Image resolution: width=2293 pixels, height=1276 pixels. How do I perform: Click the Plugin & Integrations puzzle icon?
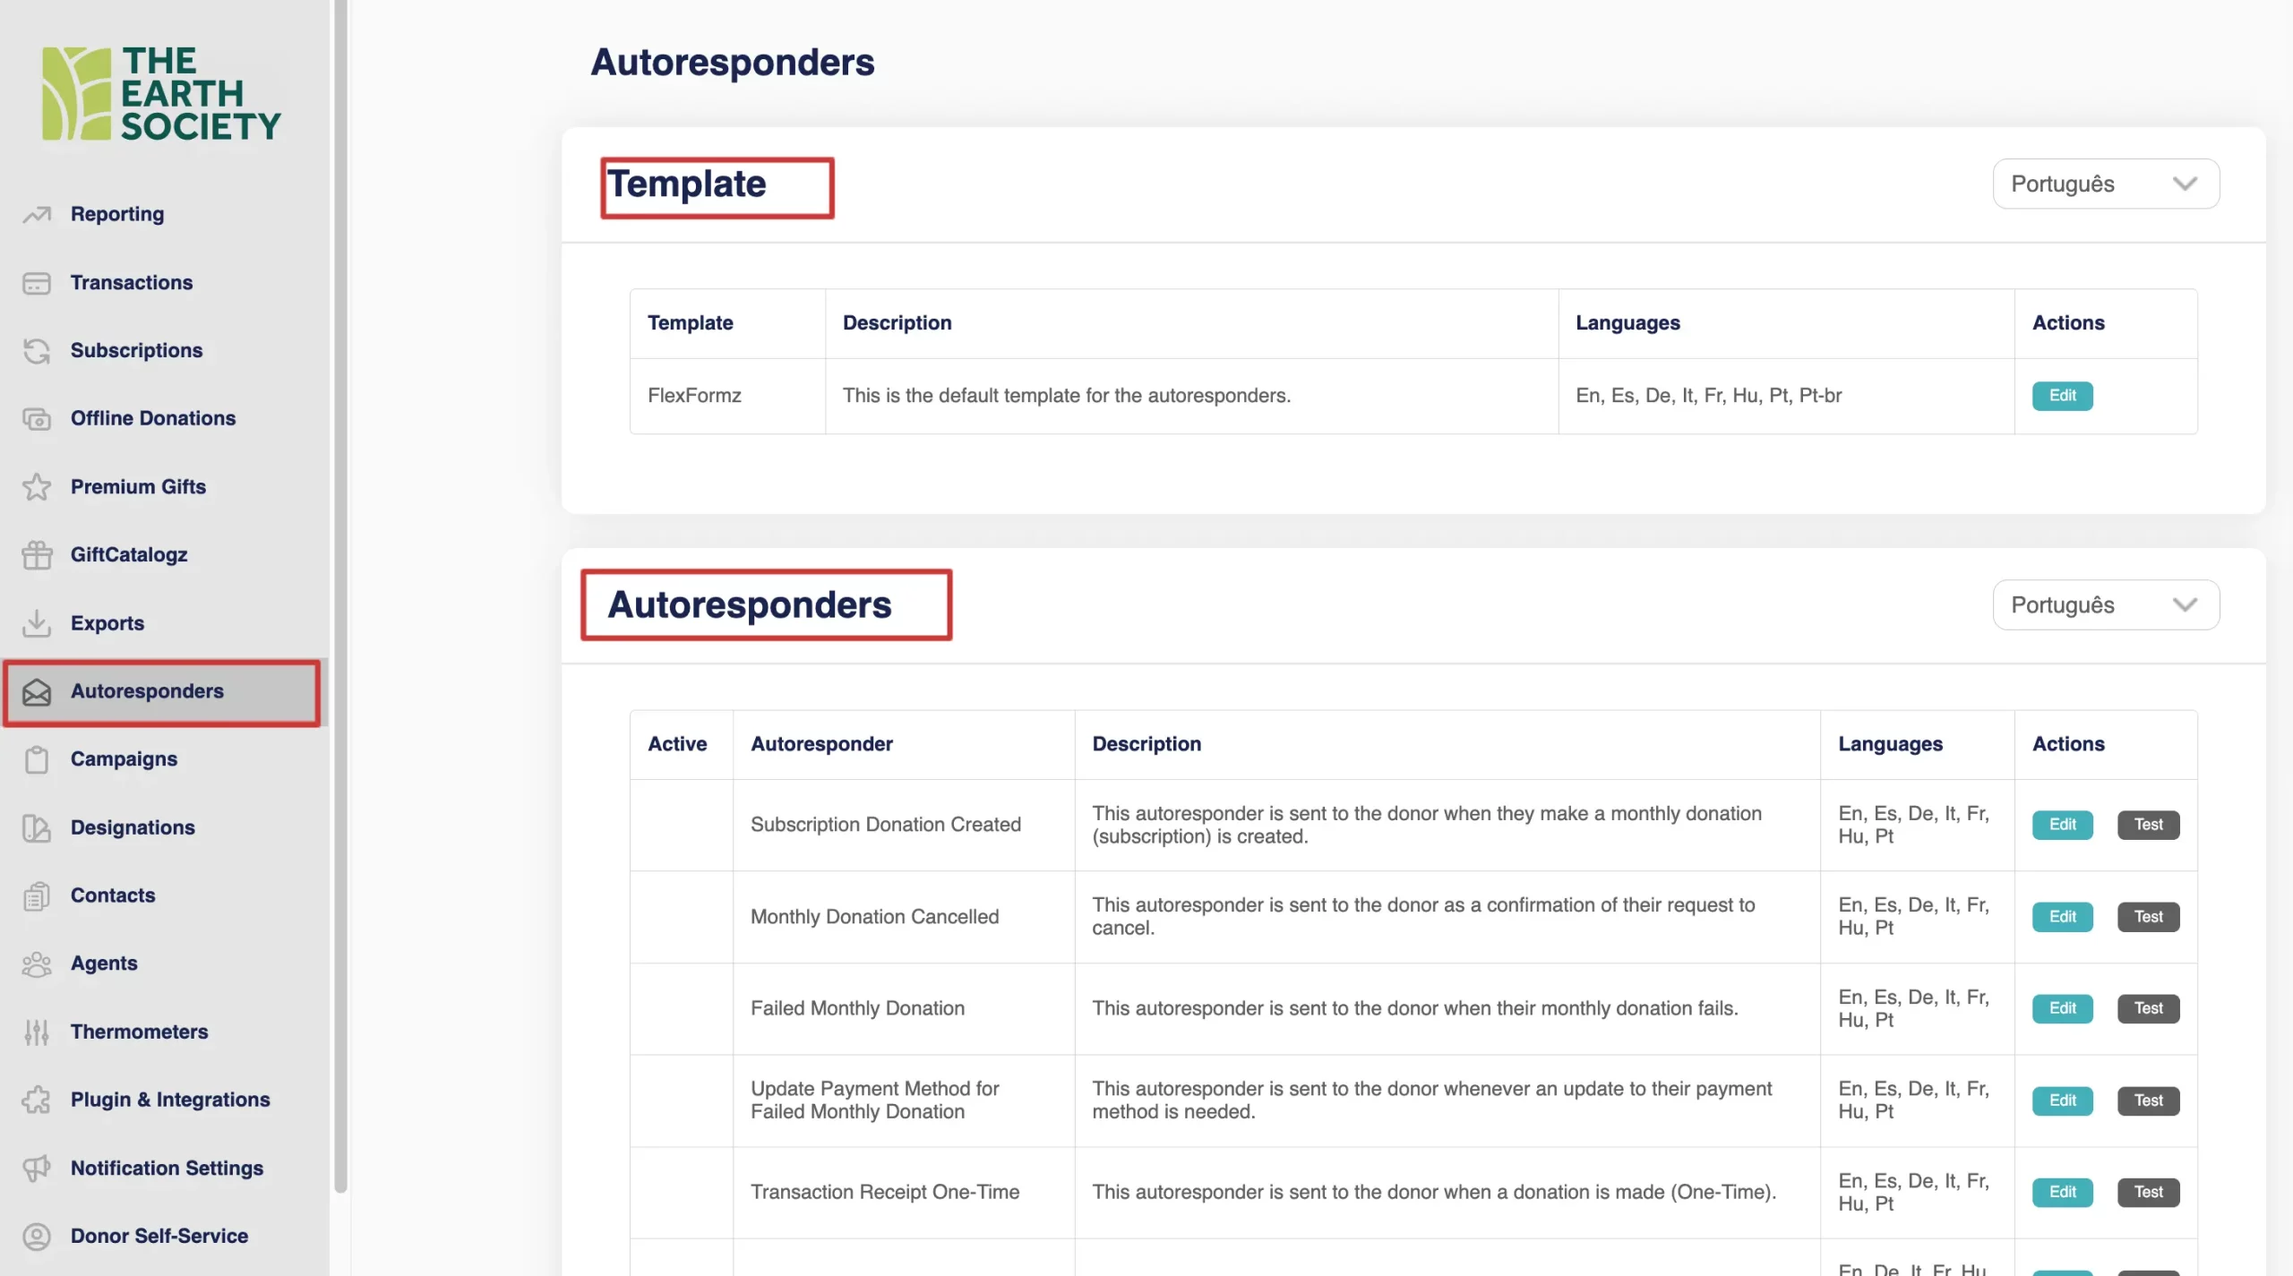tap(37, 1100)
